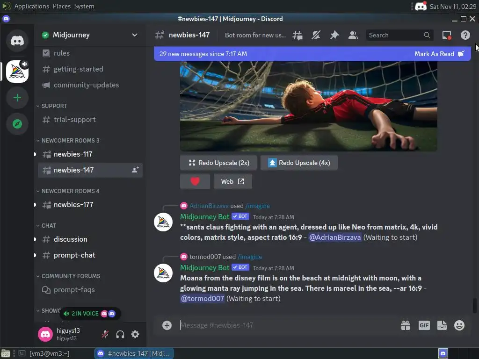Click the search magnifier icon
The height and width of the screenshot is (359, 479).
pos(427,35)
